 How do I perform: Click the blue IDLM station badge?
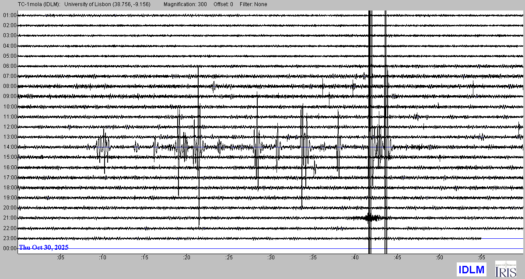pos(472,269)
